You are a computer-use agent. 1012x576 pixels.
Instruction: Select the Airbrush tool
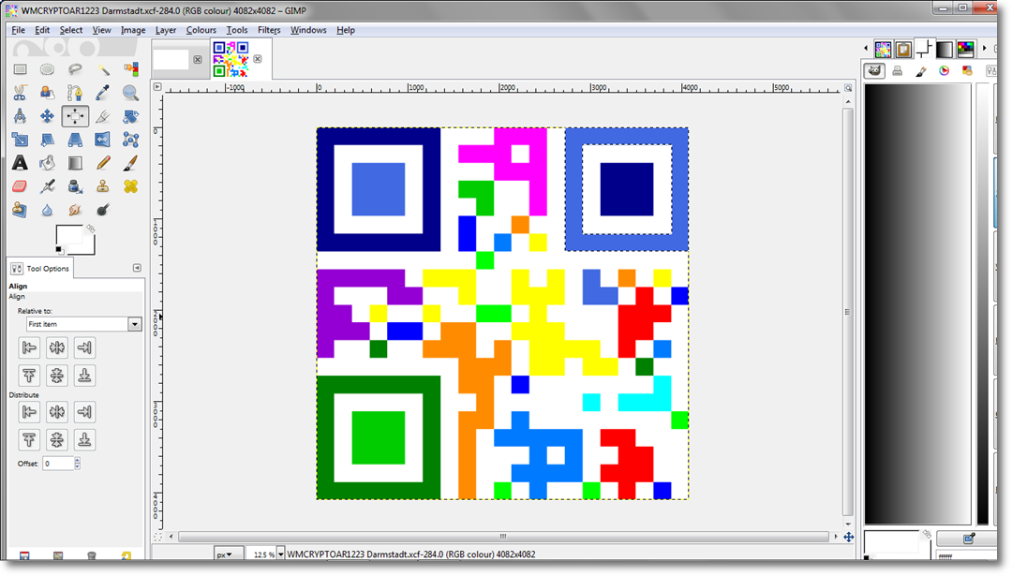[47, 186]
